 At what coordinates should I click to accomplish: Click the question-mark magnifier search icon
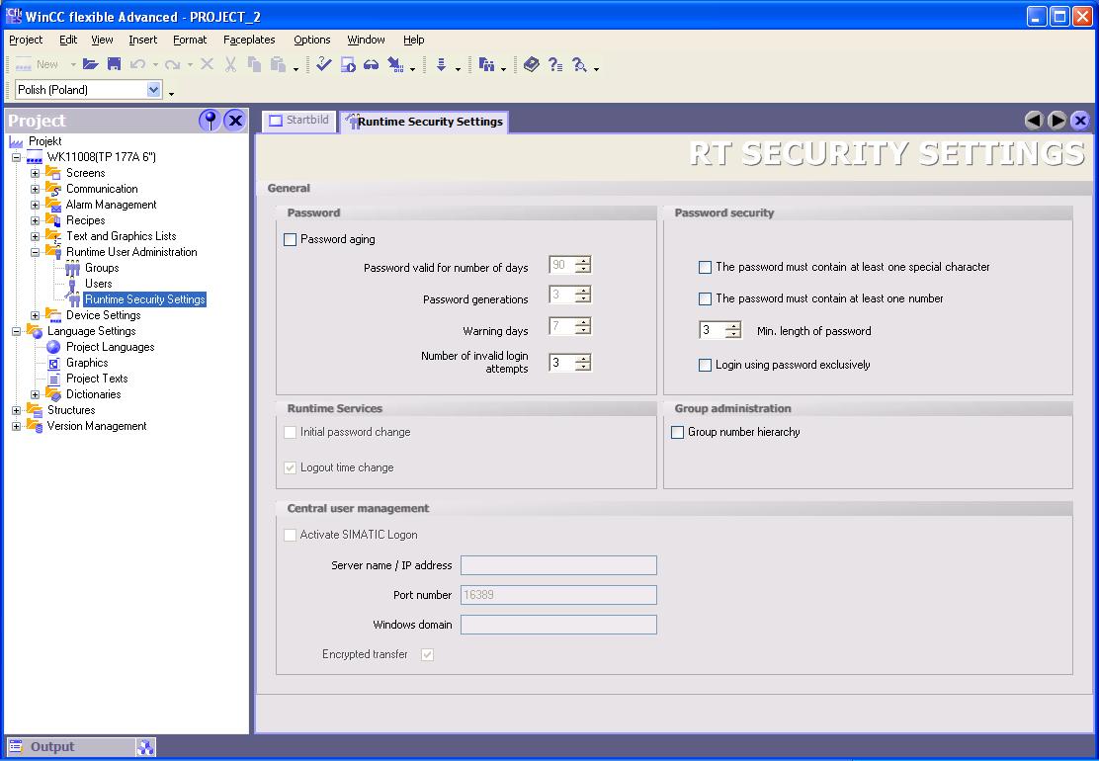pyautogui.click(x=579, y=64)
